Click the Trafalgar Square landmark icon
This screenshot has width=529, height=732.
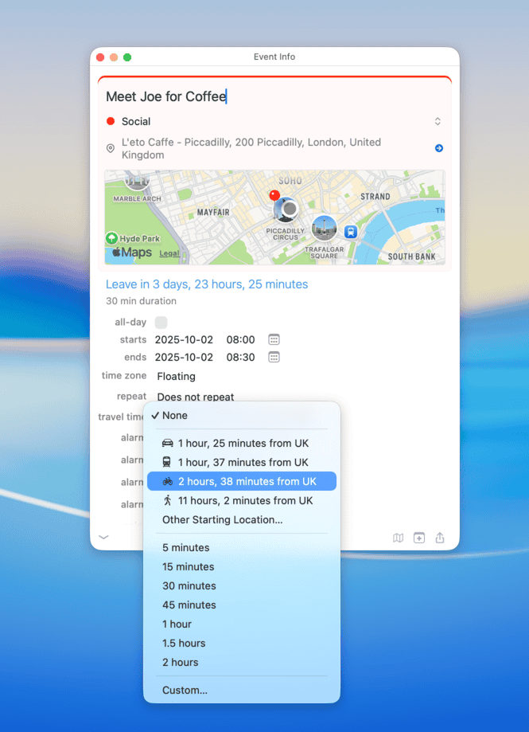(323, 228)
